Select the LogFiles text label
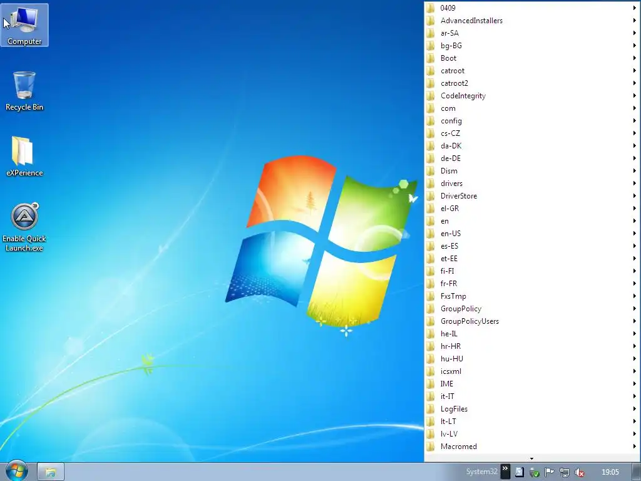The height and width of the screenshot is (481, 641). click(454, 409)
